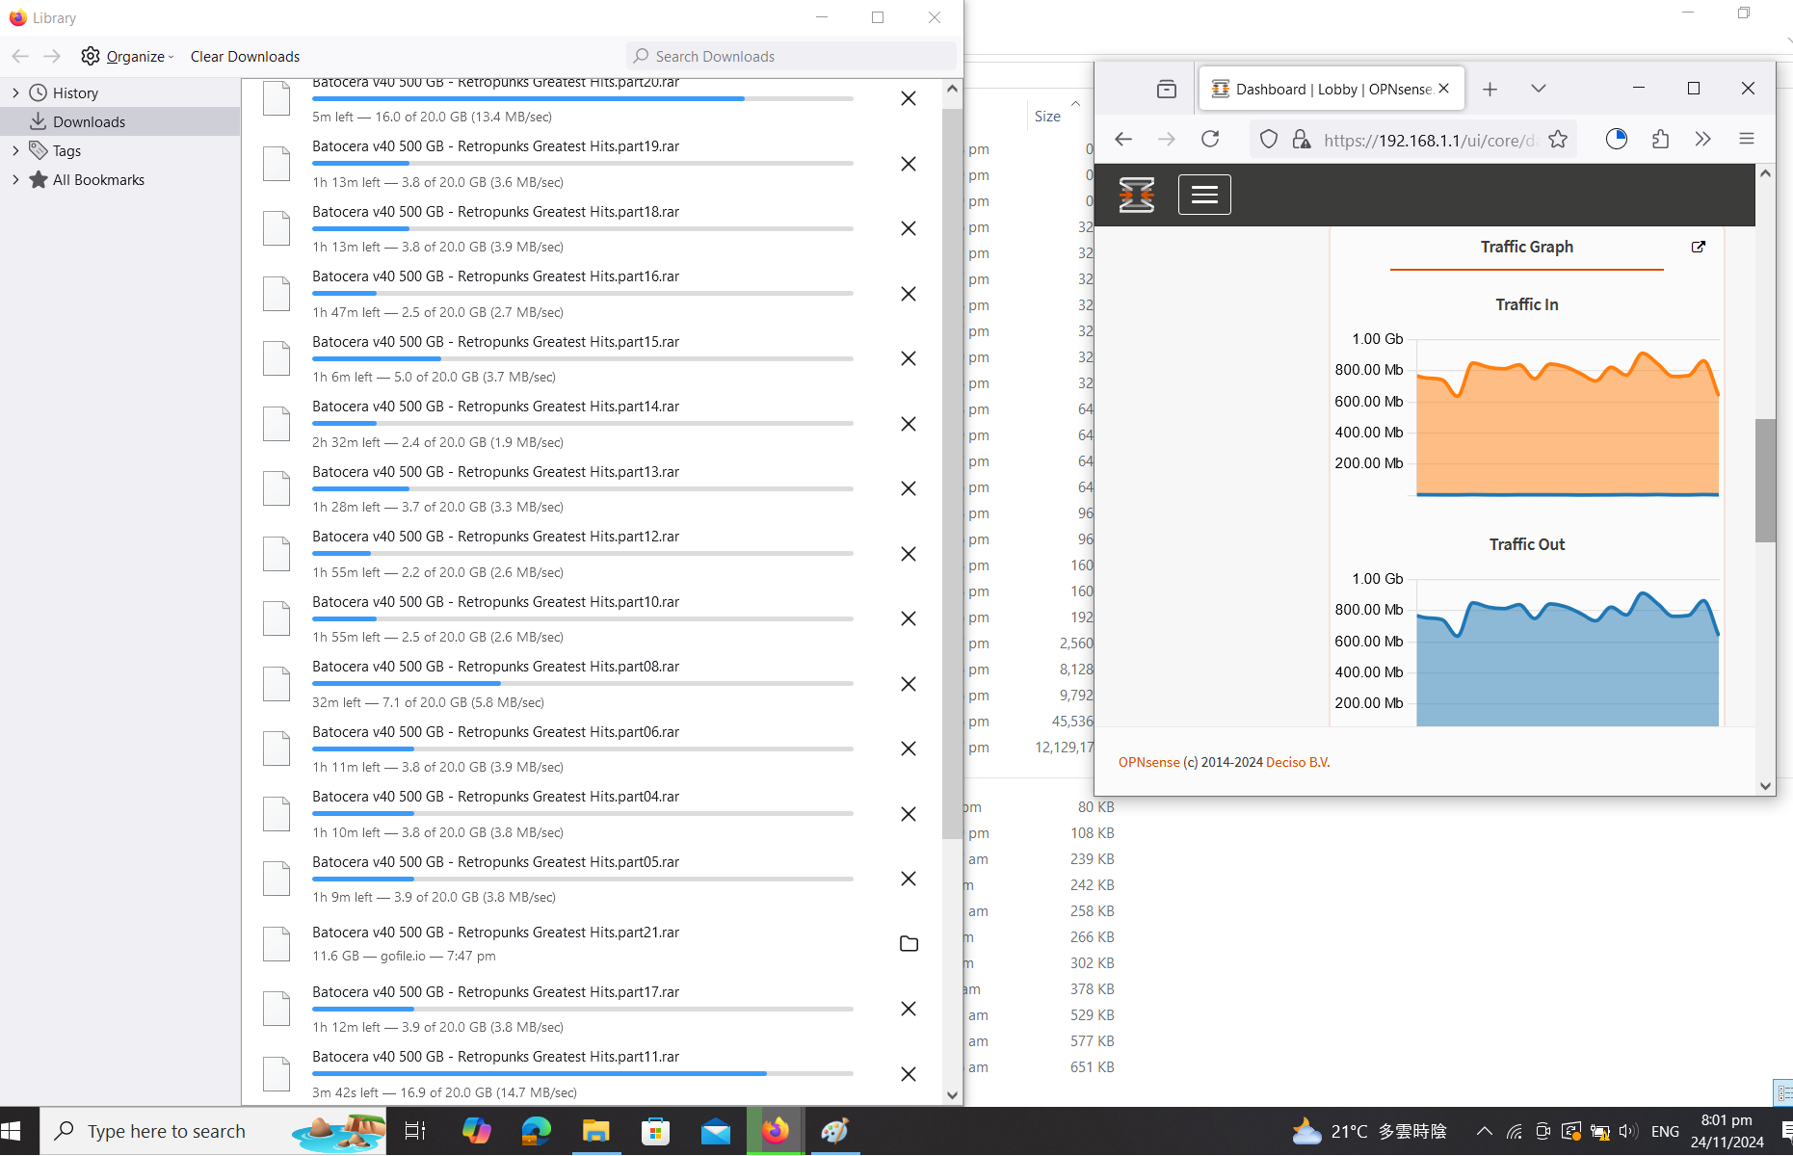The width and height of the screenshot is (1793, 1156).
Task: Reload the OPNsense dashboard page
Action: 1210,140
